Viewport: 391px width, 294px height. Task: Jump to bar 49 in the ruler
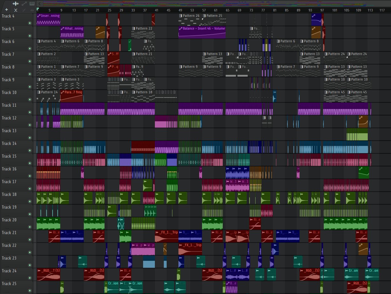(180, 10)
